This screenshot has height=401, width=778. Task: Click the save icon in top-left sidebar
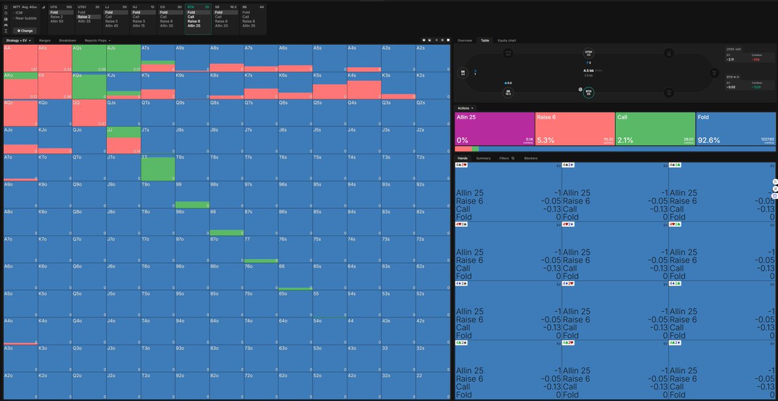[x=6, y=19]
